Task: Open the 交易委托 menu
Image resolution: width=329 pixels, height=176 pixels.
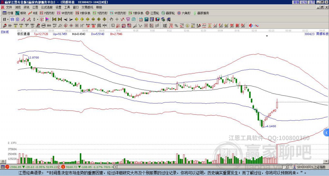Action: (x=87, y=7)
